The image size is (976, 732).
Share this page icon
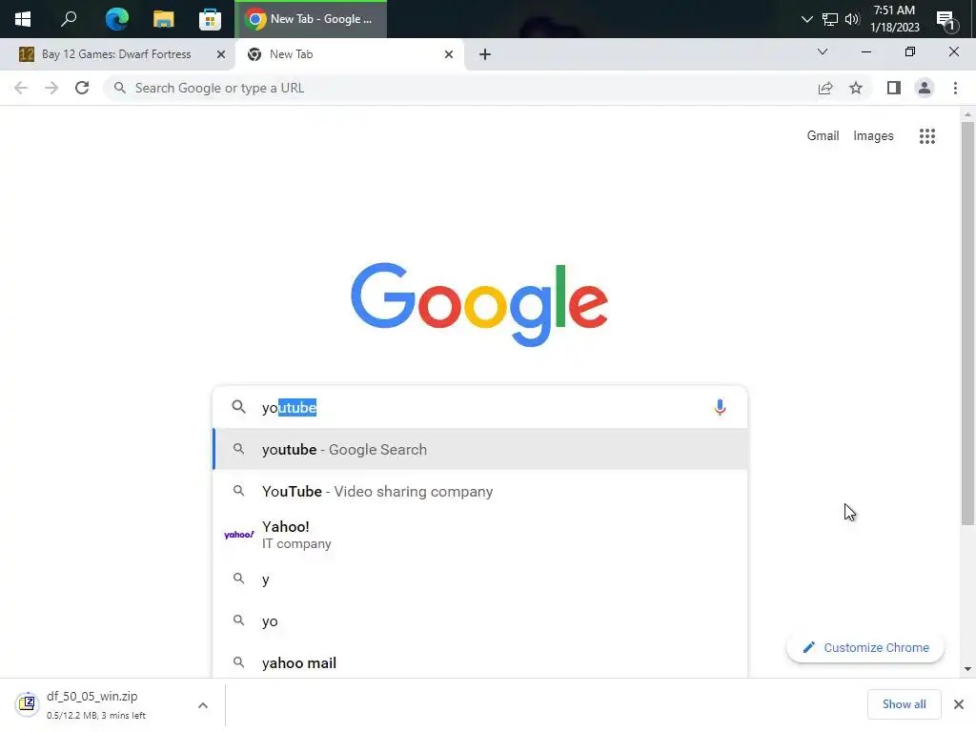click(825, 88)
